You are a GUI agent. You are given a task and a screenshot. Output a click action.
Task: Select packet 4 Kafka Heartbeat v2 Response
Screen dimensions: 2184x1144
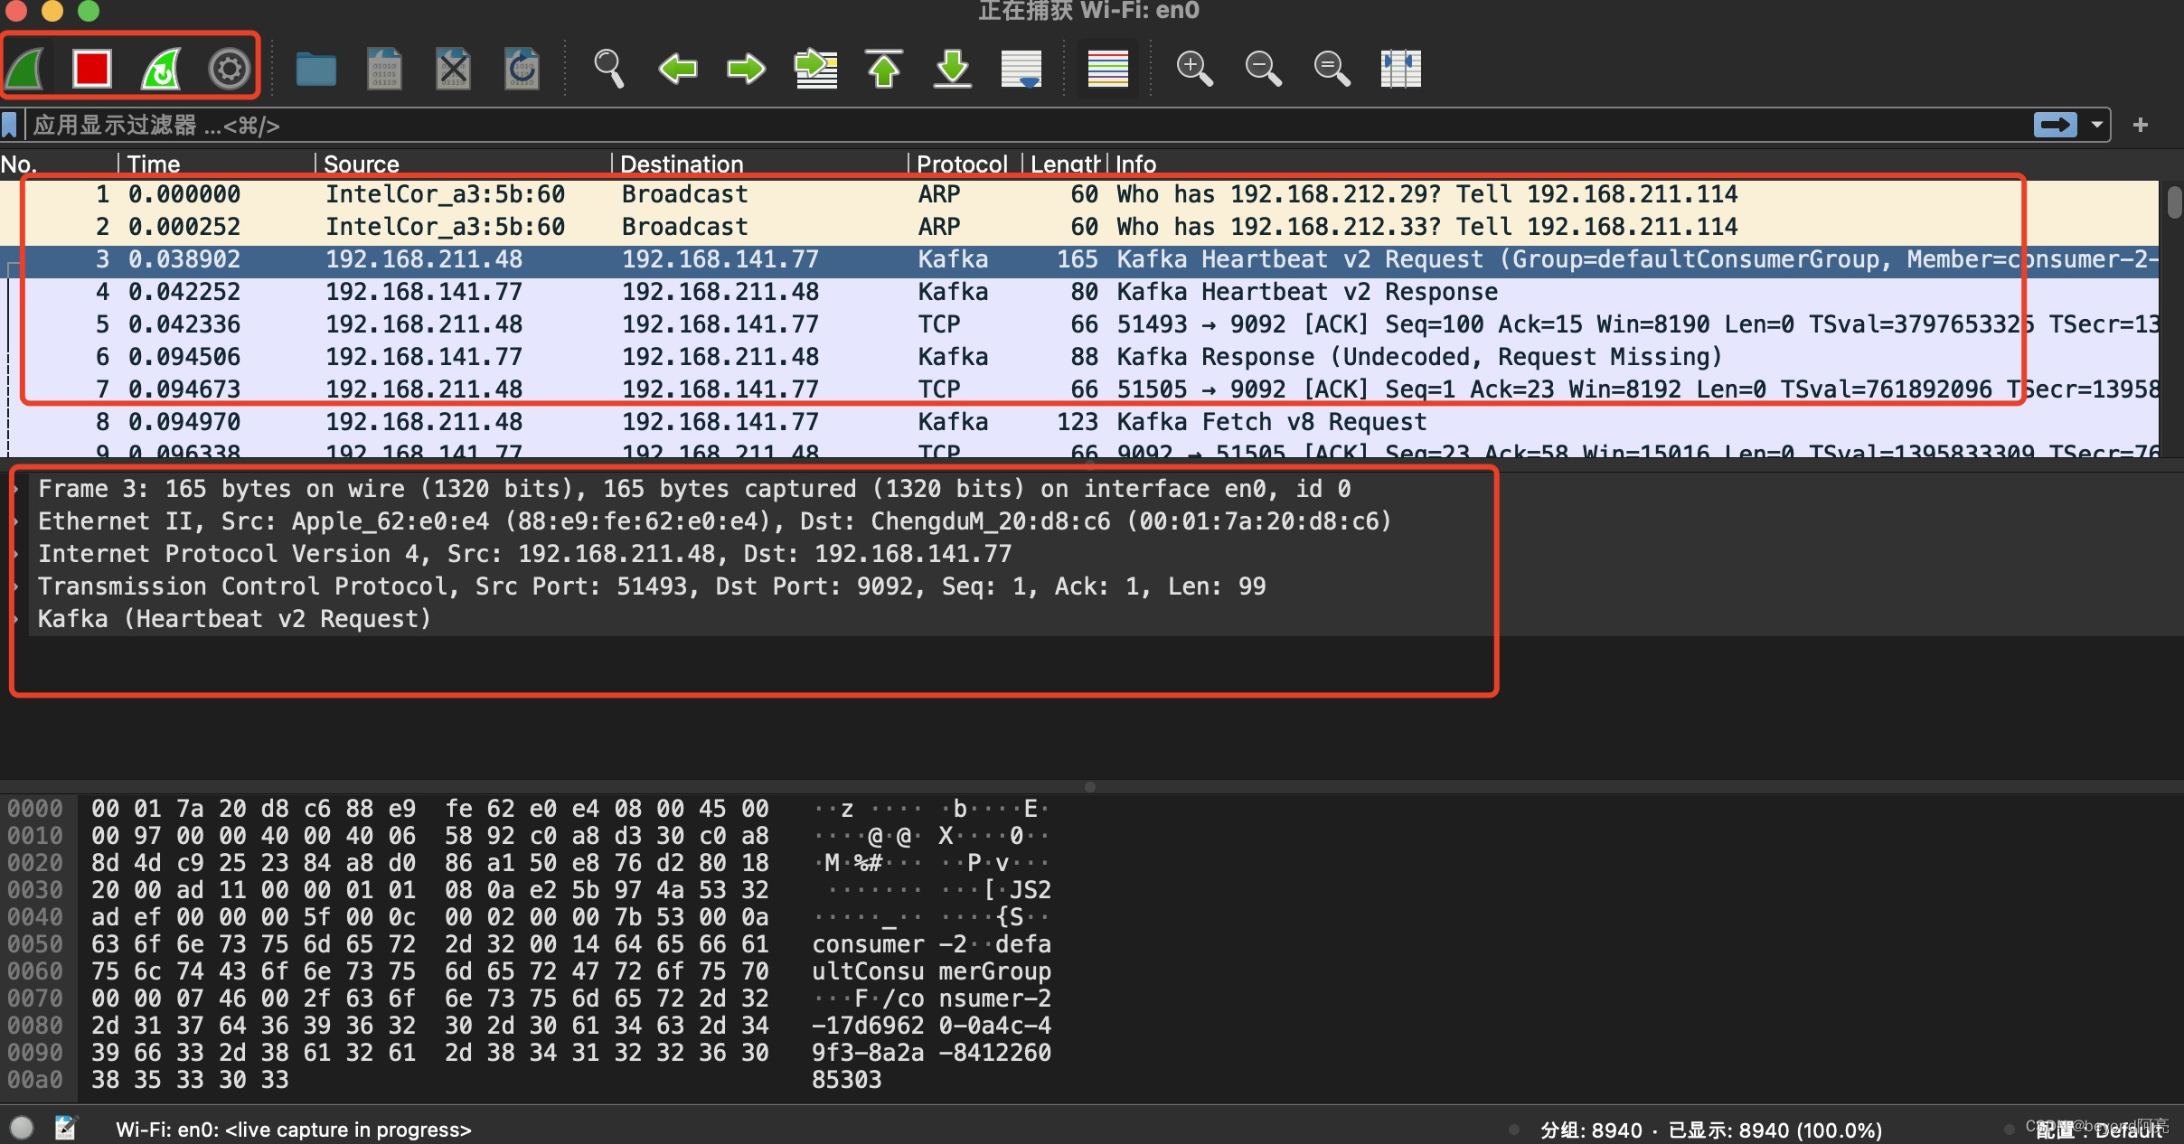(x=1079, y=292)
